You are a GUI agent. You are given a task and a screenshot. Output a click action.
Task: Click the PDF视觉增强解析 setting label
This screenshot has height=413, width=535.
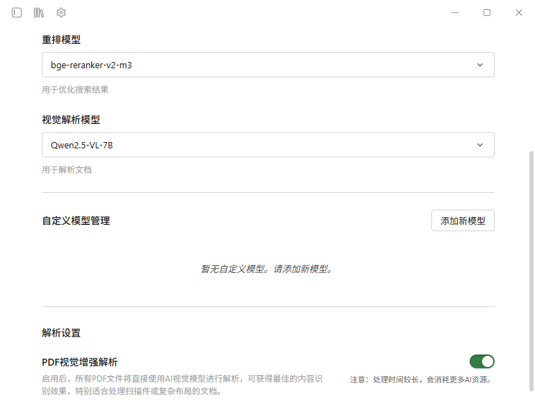click(80, 362)
